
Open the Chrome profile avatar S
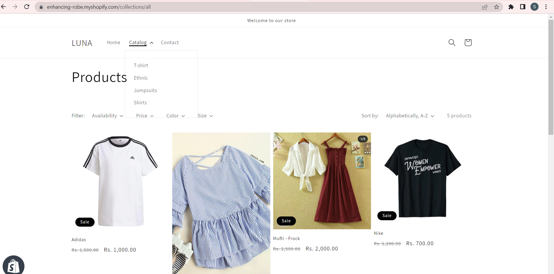click(535, 7)
